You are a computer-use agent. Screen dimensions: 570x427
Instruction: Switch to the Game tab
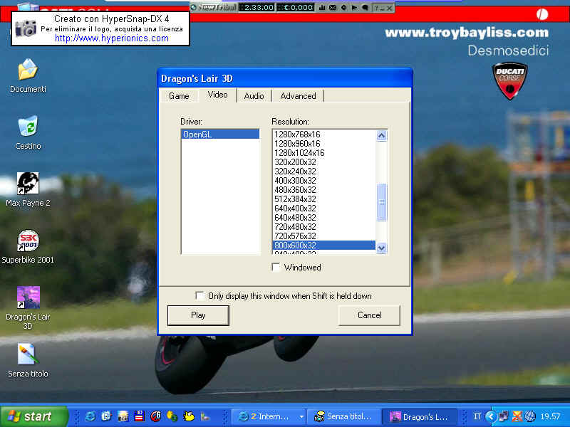(x=179, y=96)
